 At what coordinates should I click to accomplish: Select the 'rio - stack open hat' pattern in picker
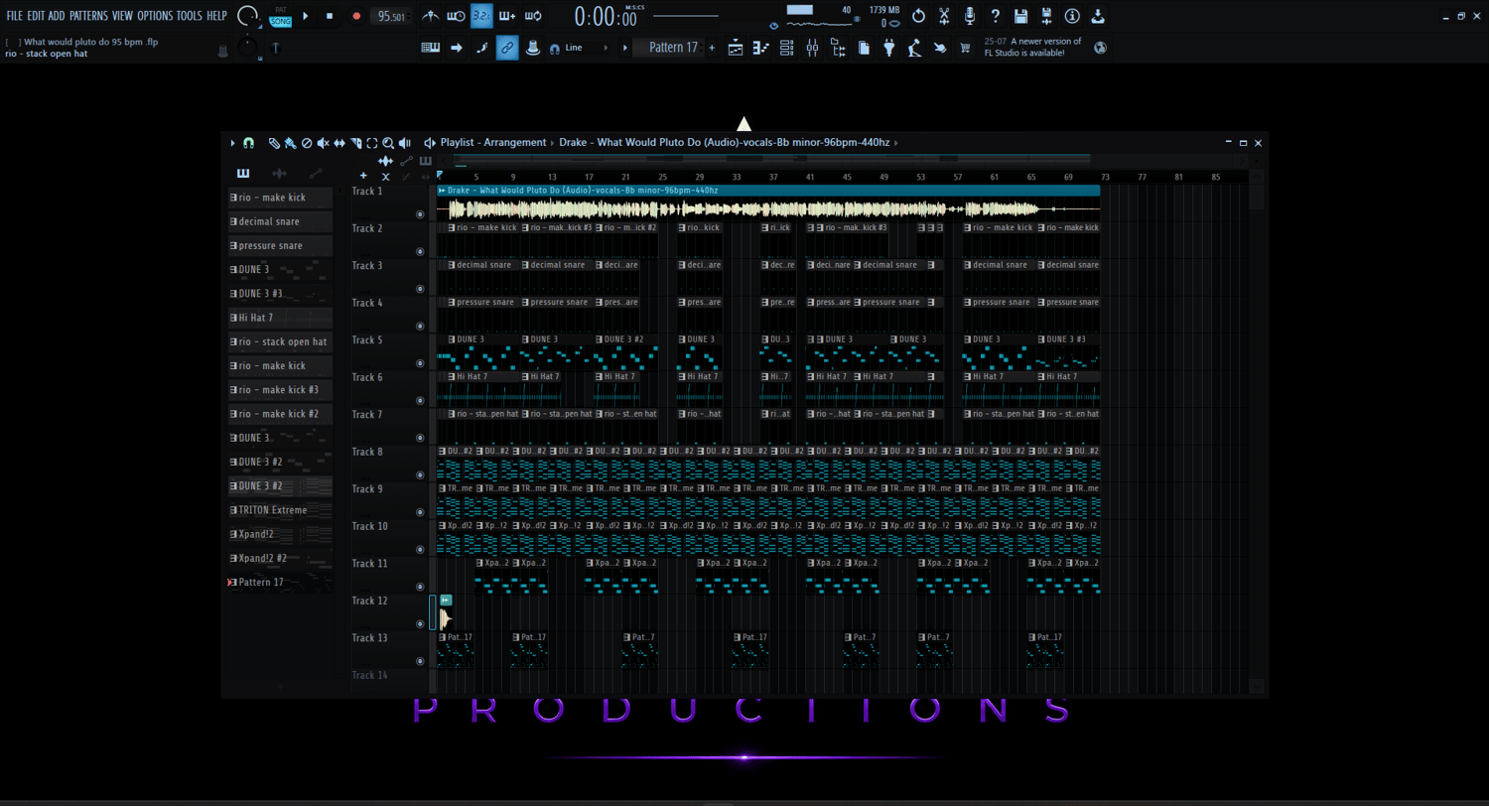pyautogui.click(x=280, y=341)
